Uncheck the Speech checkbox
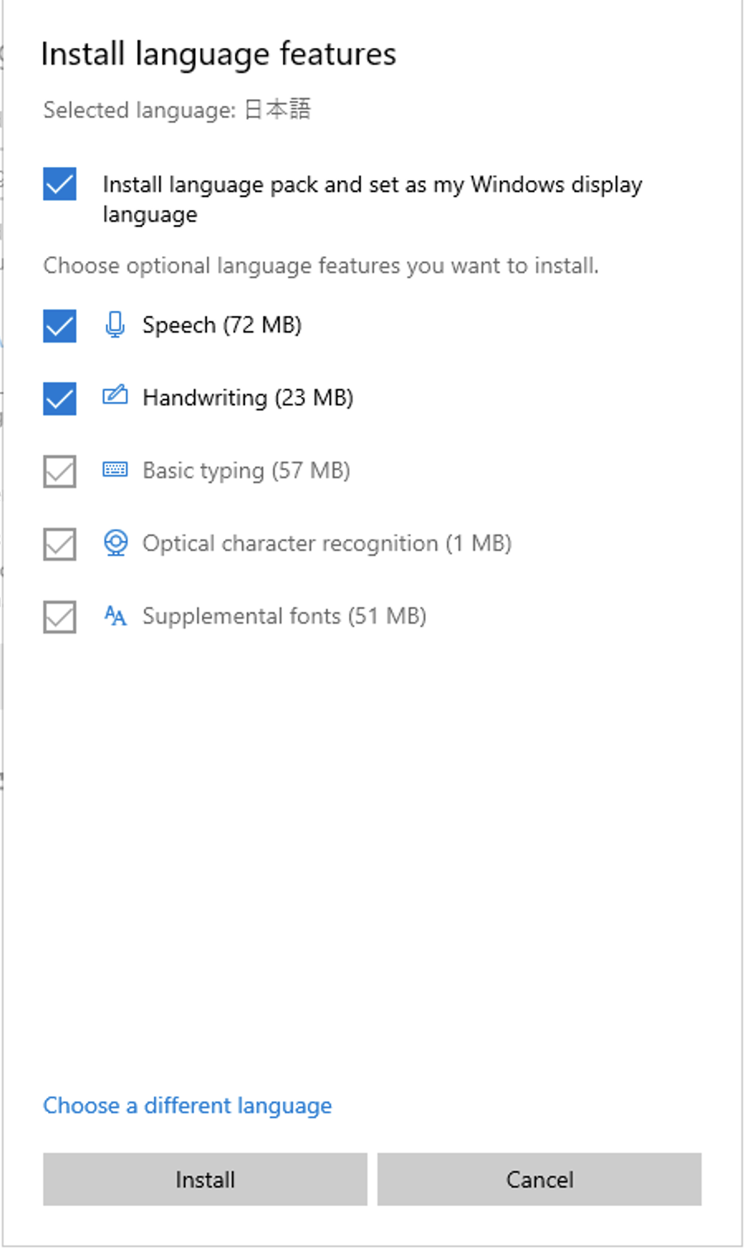The width and height of the screenshot is (748, 1254). coord(60,326)
